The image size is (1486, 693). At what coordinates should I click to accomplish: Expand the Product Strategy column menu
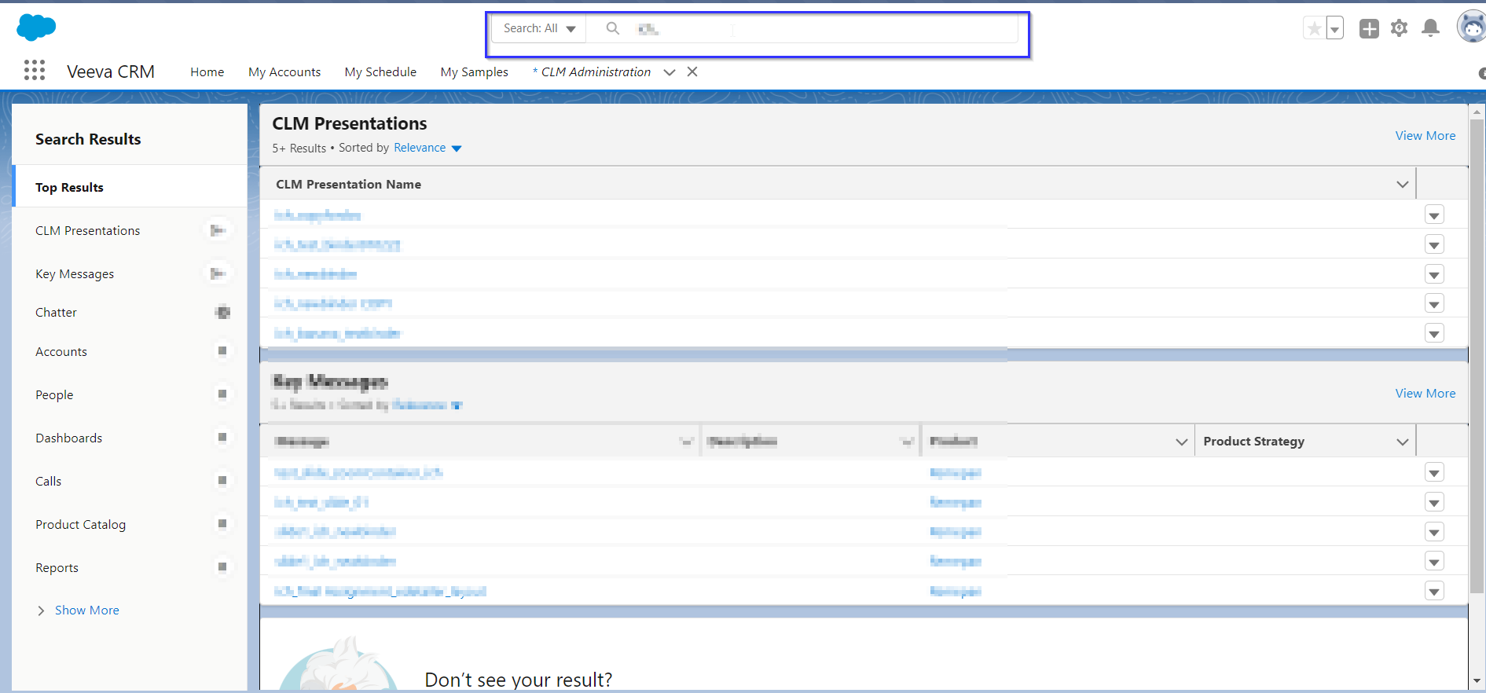coord(1402,442)
